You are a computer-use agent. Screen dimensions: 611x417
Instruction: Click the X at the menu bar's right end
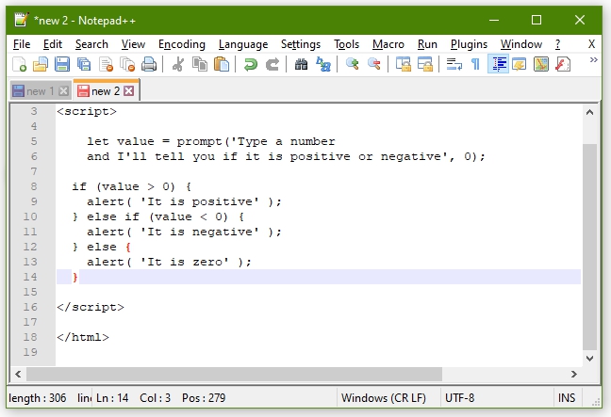pyautogui.click(x=591, y=44)
